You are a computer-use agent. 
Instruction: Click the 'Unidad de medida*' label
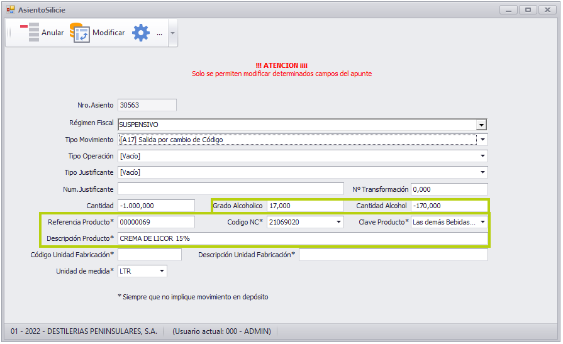click(x=85, y=271)
